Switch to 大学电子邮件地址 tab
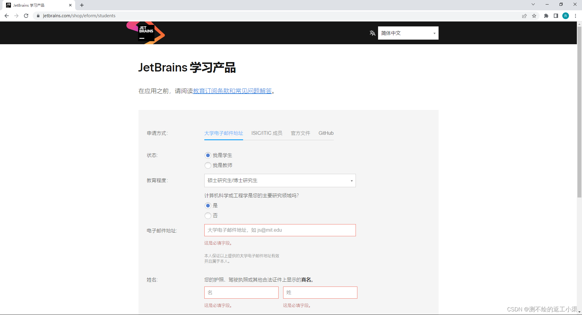The height and width of the screenshot is (315, 582). click(x=224, y=133)
